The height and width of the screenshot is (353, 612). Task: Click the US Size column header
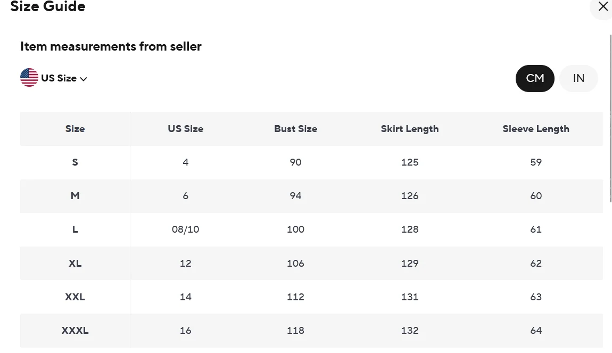click(185, 129)
